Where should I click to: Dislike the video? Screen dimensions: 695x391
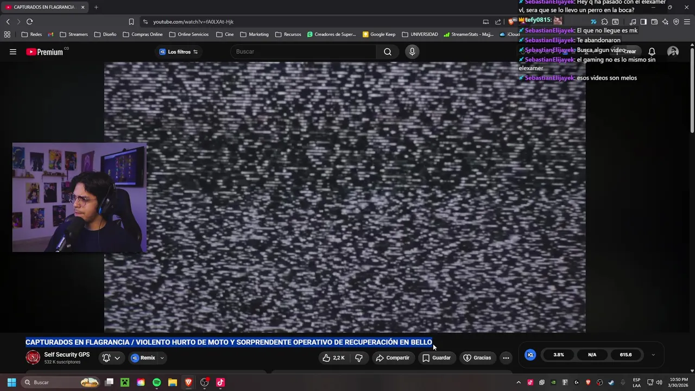[x=359, y=358]
